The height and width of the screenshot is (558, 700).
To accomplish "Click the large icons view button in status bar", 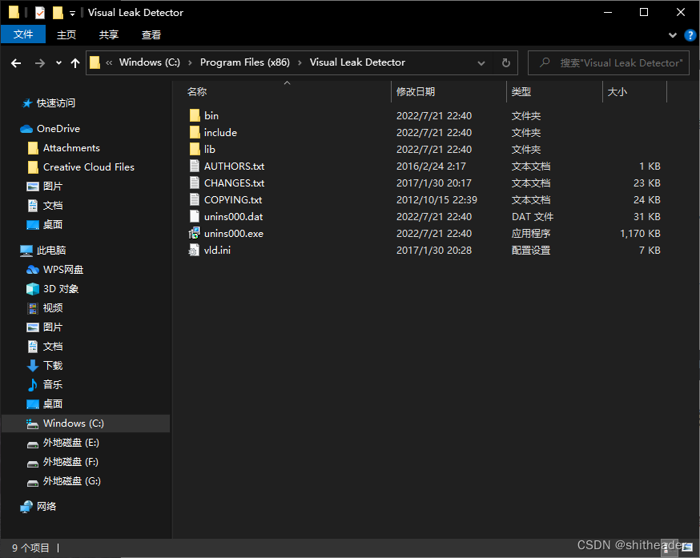I will [687, 548].
